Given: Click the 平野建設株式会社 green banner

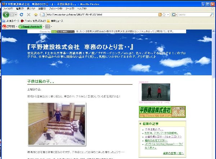Looking at the screenshot, I should (162, 111).
